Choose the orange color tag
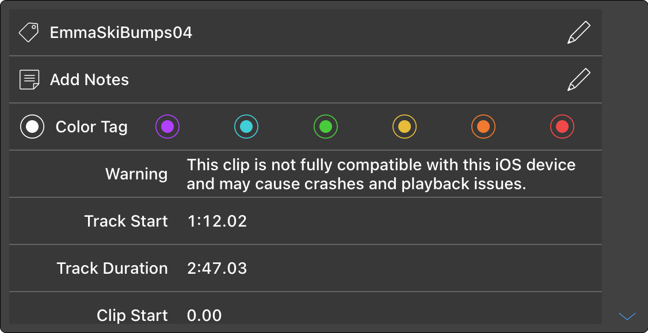The image size is (648, 333). click(x=483, y=127)
